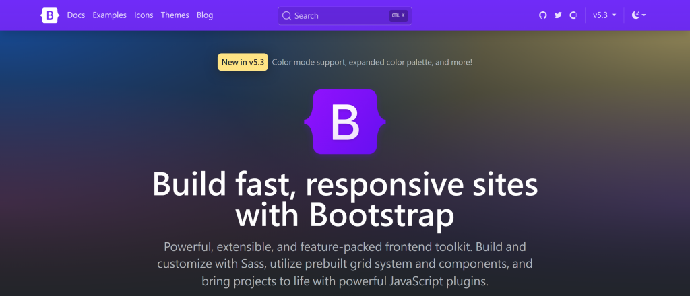Focus the Search input field
The width and height of the screenshot is (690, 296).
(x=344, y=16)
